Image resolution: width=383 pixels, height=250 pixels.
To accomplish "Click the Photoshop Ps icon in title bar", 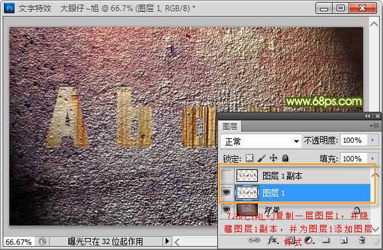I will [x=9, y=8].
